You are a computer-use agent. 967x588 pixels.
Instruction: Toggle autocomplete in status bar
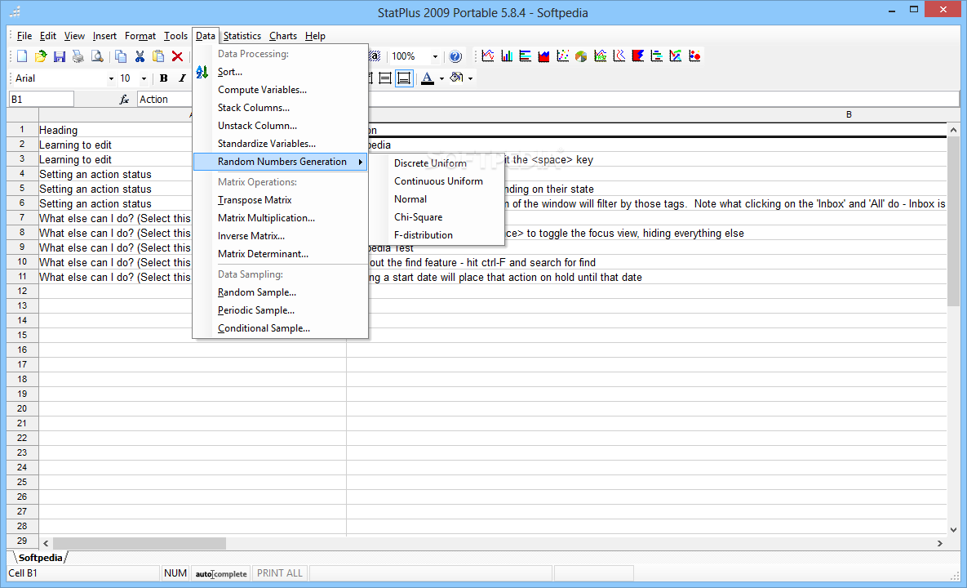click(221, 573)
